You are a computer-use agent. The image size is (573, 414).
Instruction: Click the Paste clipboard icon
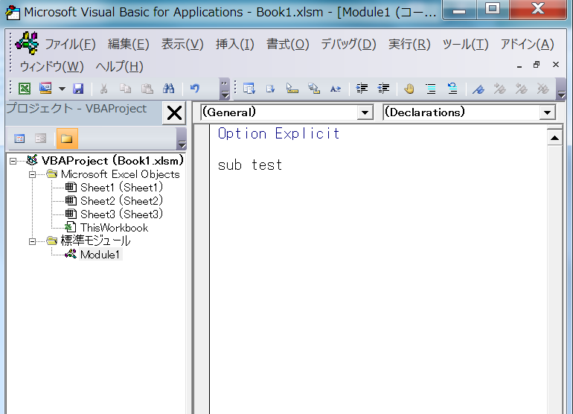[147, 89]
